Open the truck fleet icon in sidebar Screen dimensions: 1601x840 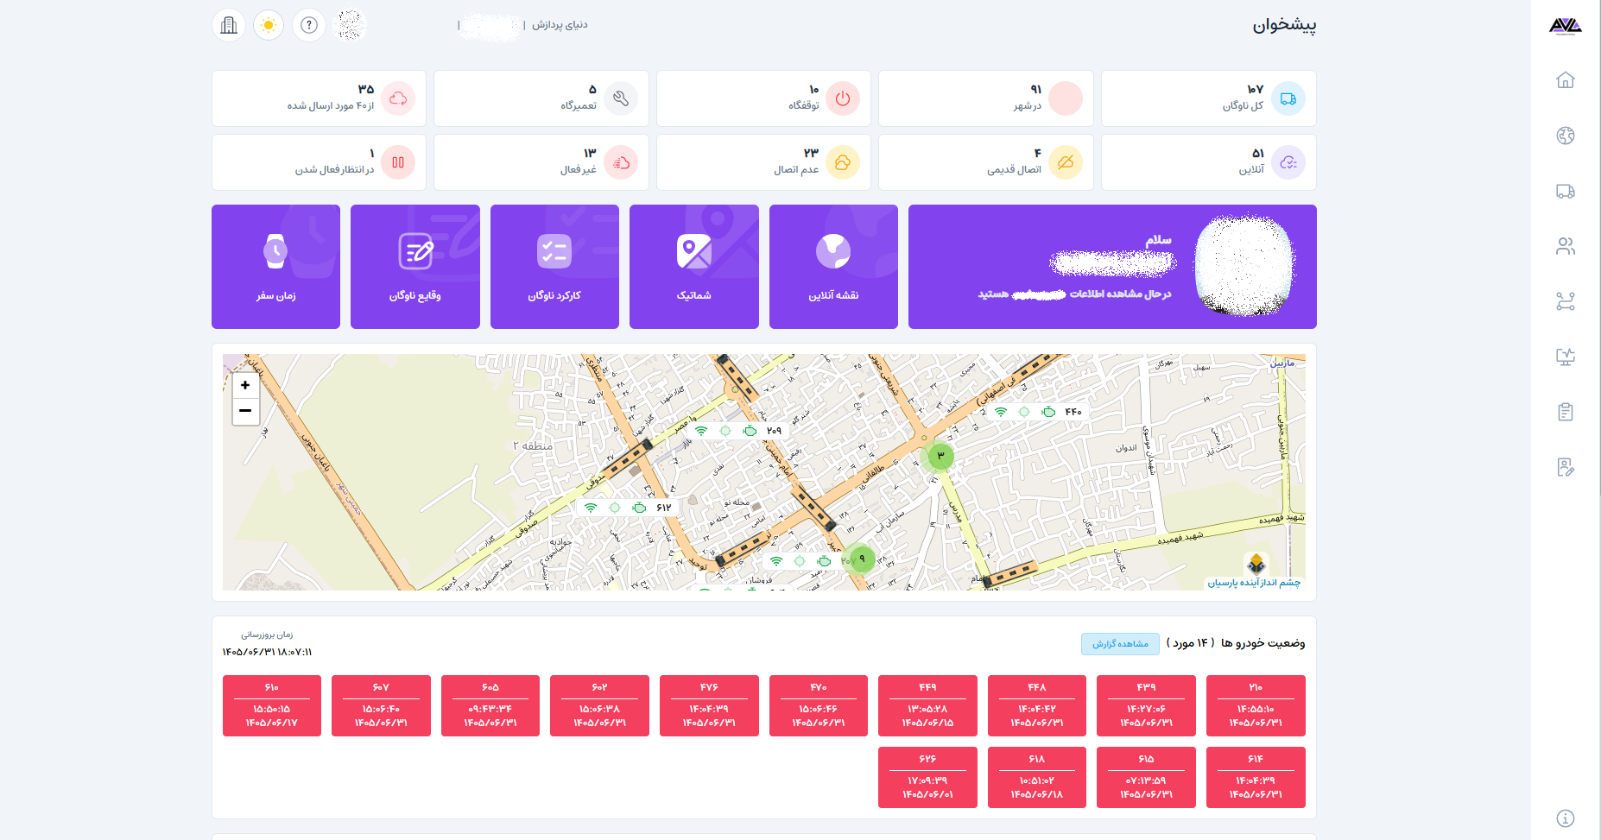click(x=1565, y=191)
